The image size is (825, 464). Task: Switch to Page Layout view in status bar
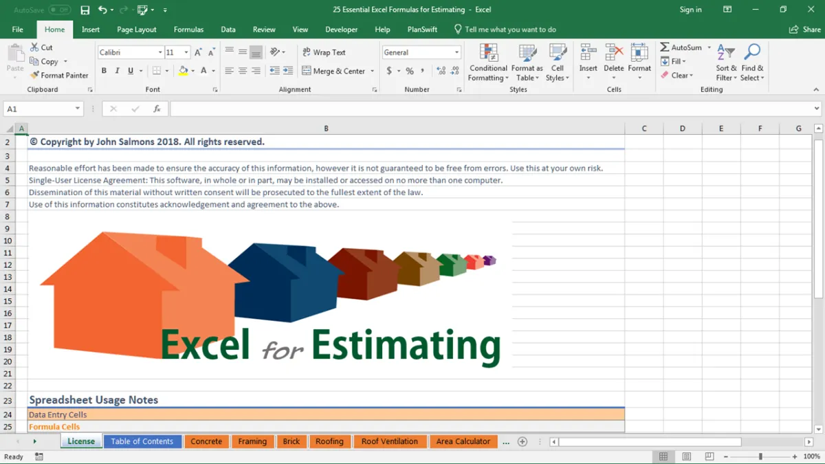686,456
